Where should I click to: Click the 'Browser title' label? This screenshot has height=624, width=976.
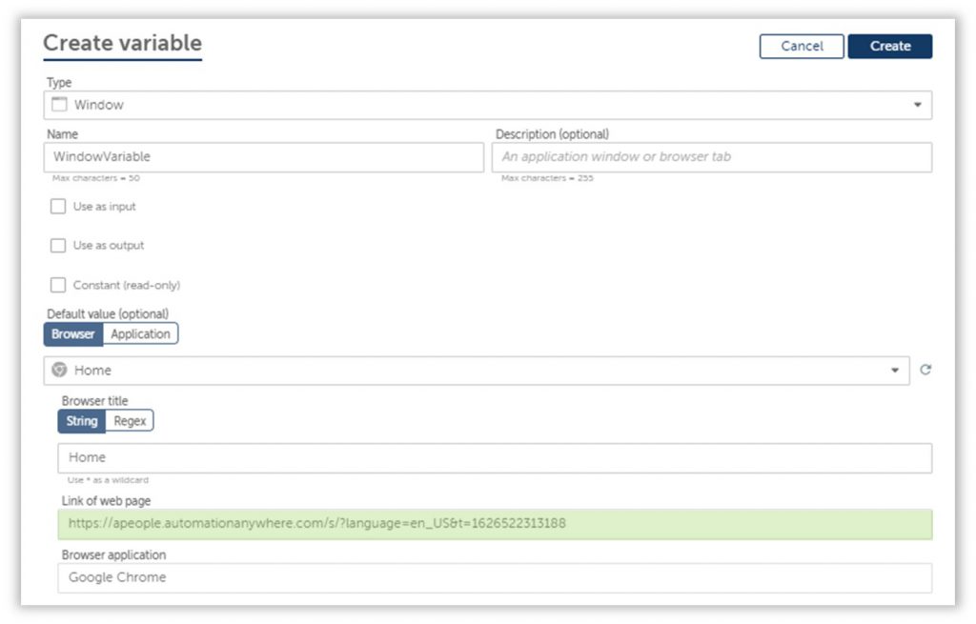coord(94,401)
